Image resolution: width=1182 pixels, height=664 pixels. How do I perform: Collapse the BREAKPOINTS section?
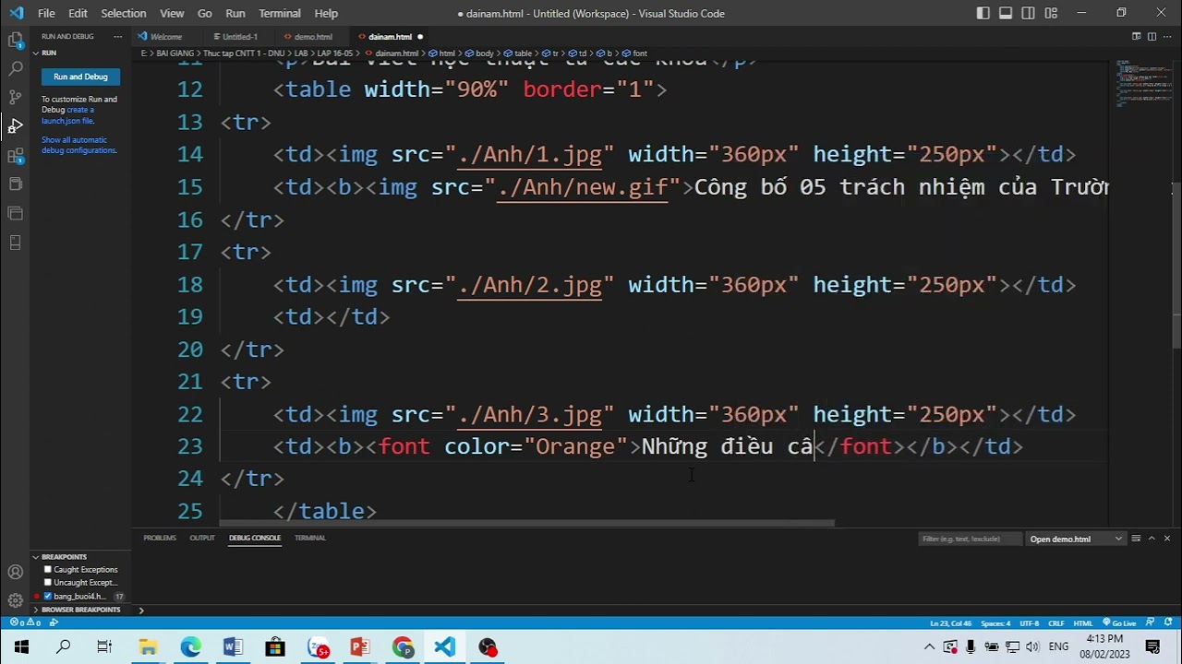(81, 557)
